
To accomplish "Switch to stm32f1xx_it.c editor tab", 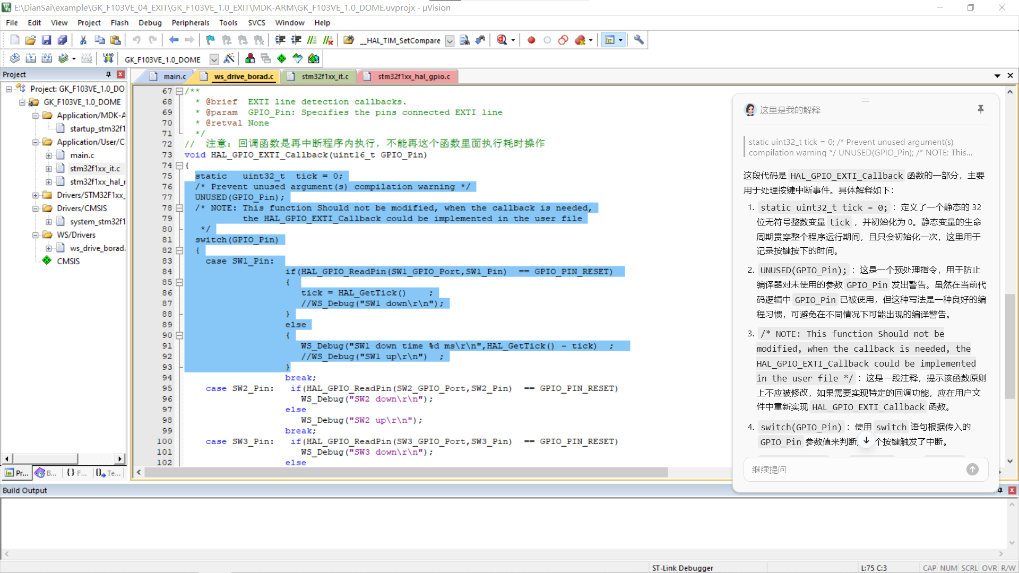I will 325,76.
